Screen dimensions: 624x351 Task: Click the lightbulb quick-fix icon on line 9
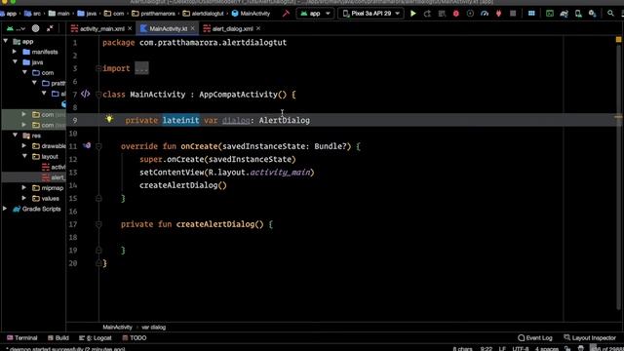tap(109, 119)
